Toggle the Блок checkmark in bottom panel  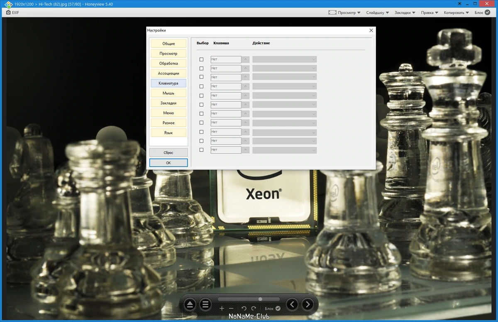pyautogui.click(x=278, y=308)
